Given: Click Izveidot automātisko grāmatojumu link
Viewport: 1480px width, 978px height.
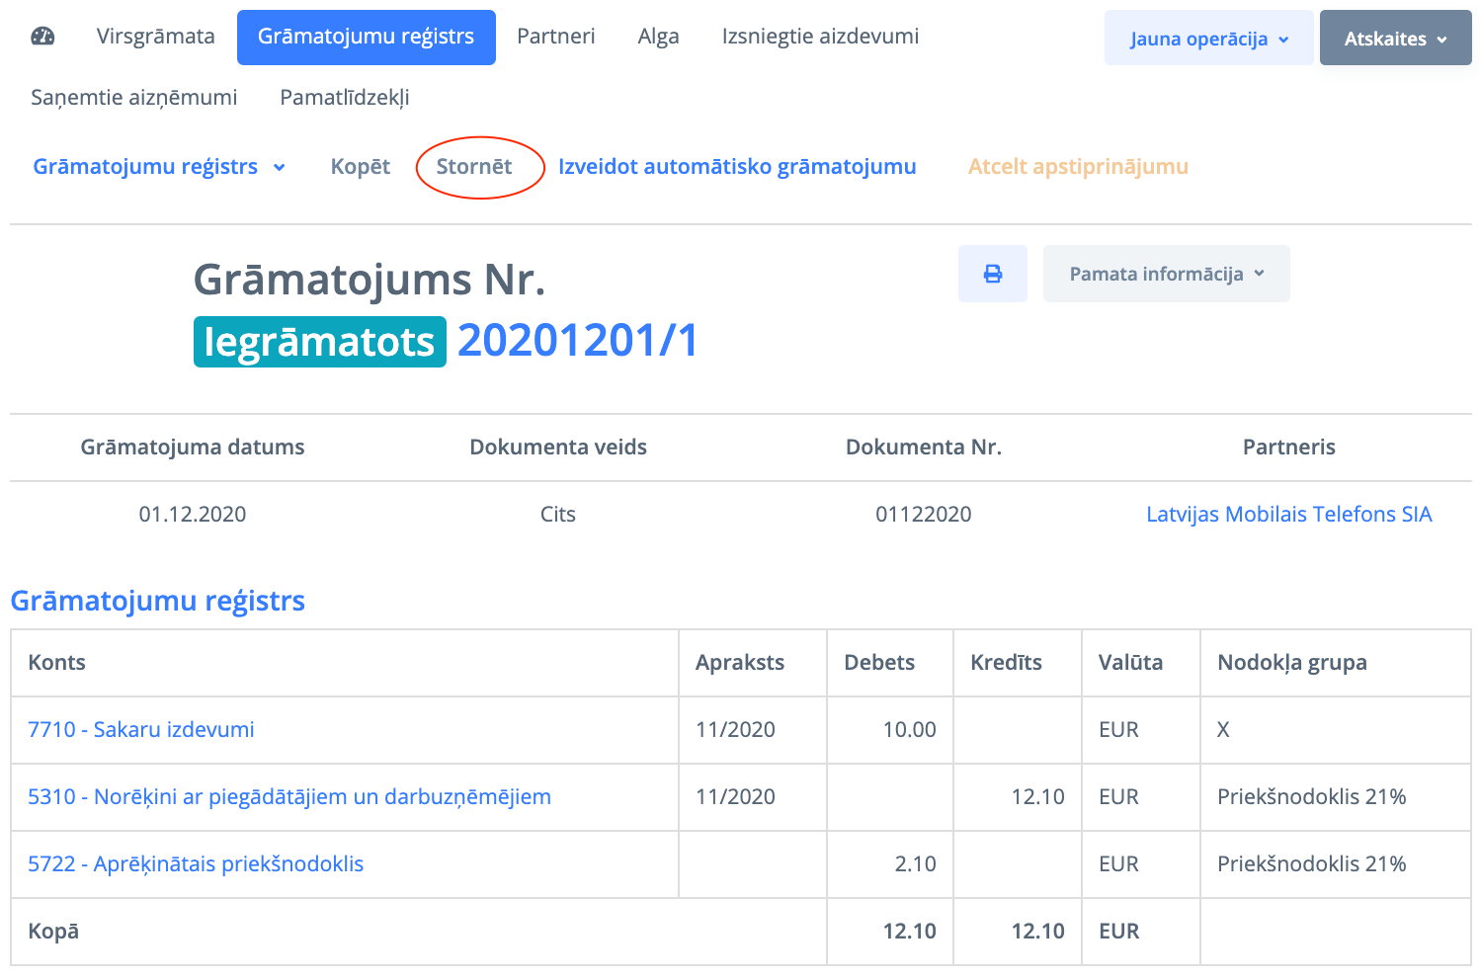Looking at the screenshot, I should pos(737,167).
